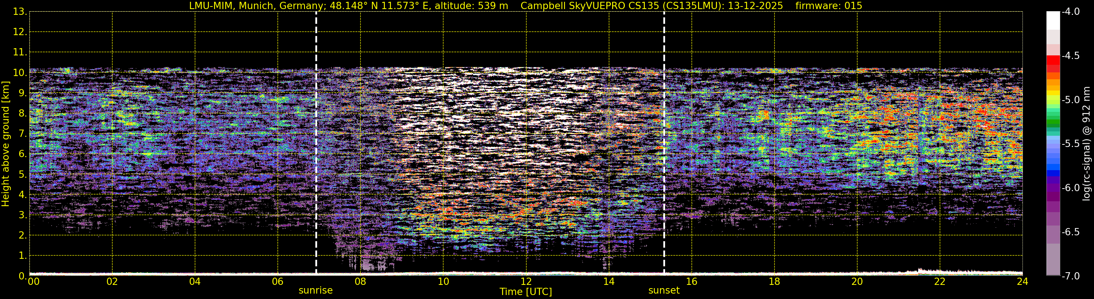Image resolution: width=1094 pixels, height=299 pixels.
Task: Click the white top of the colorbar
Action: coord(1053,20)
